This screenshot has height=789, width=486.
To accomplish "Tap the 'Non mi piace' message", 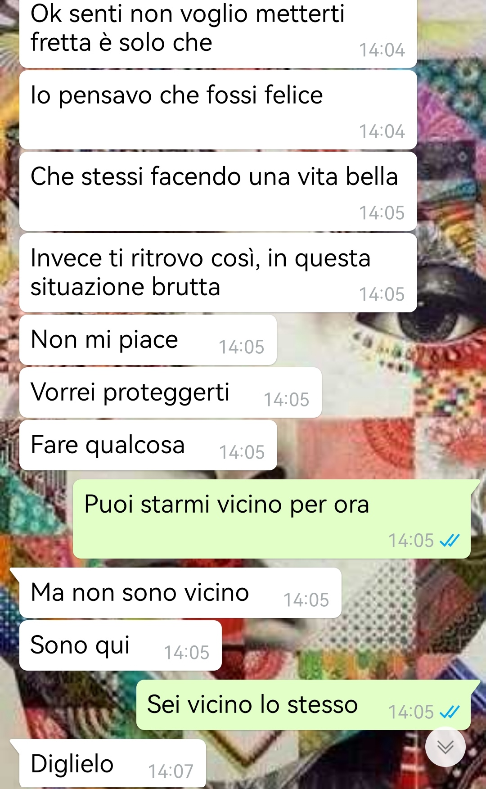I will (148, 340).
